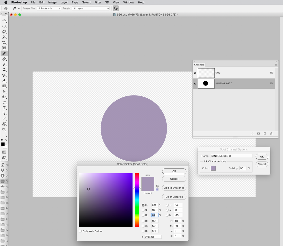
Task: Click Cancel in the Color Picker
Action: tap(174, 179)
